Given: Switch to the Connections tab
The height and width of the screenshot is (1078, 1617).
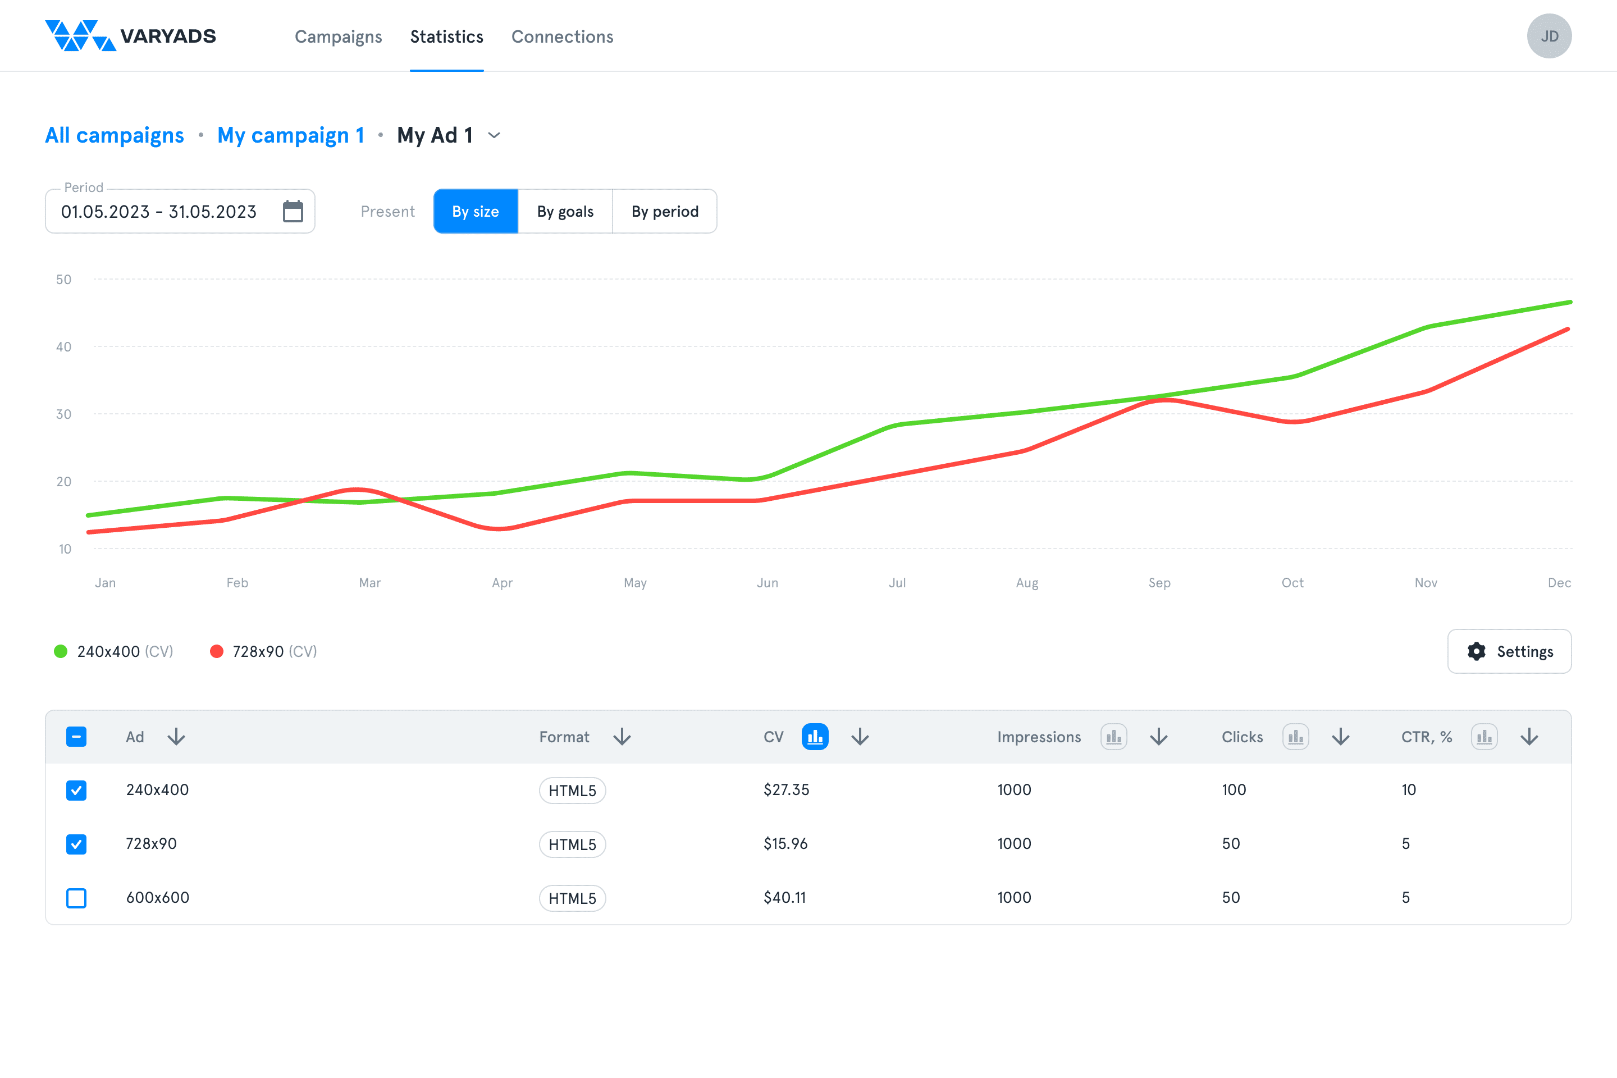Looking at the screenshot, I should (561, 36).
